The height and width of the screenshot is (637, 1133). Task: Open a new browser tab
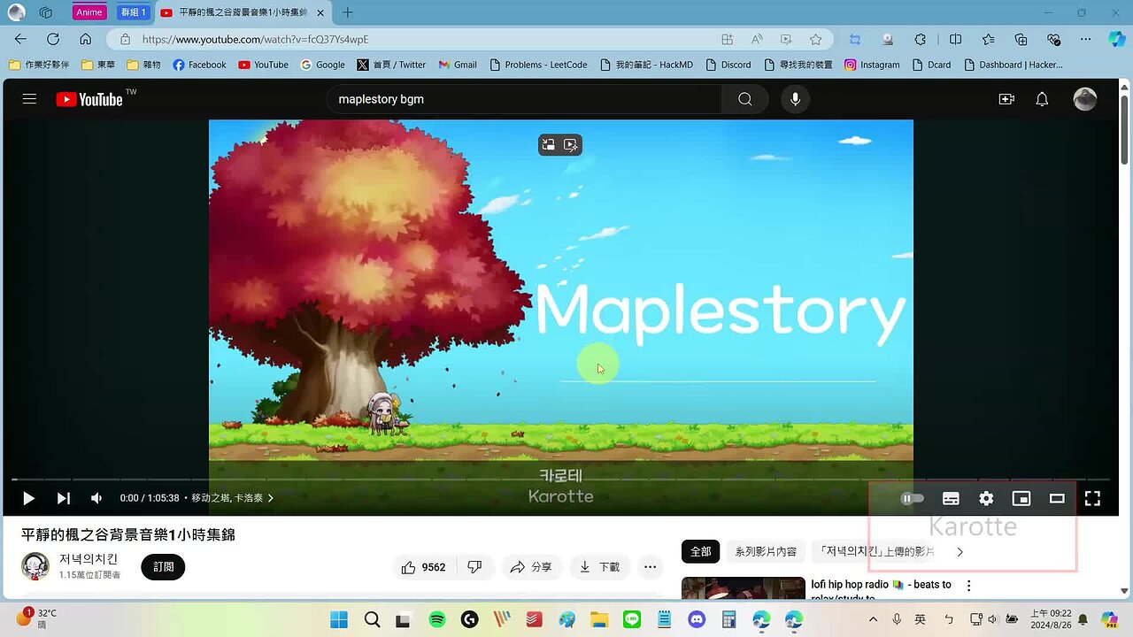pos(347,12)
